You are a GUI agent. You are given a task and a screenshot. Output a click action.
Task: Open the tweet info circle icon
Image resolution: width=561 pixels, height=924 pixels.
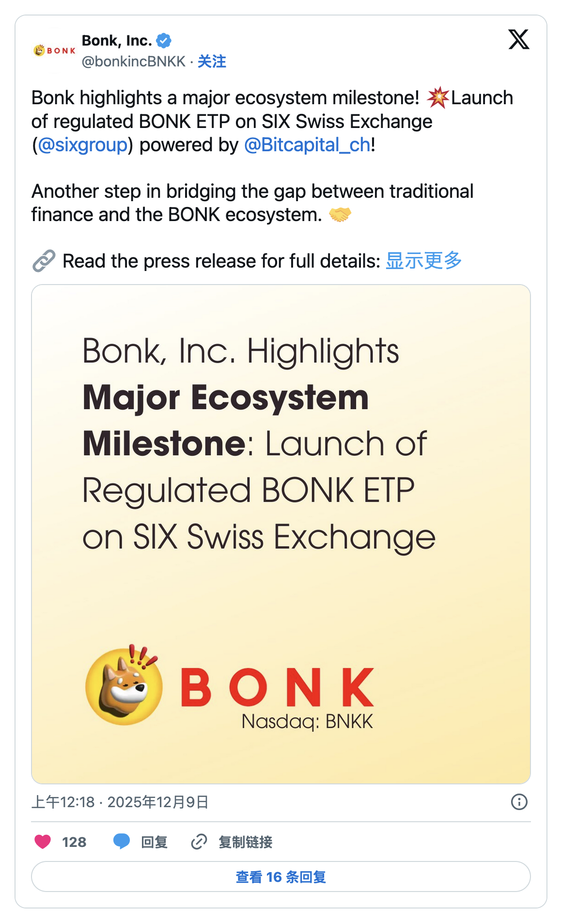tap(519, 802)
